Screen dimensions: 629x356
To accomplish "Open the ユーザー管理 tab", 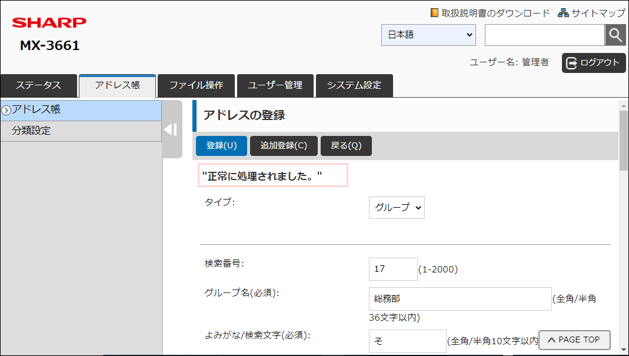I will pyautogui.click(x=275, y=85).
